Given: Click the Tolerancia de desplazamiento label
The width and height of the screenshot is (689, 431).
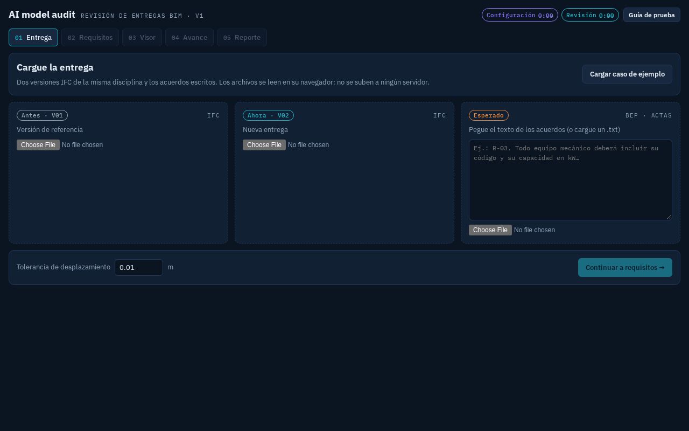Looking at the screenshot, I should (x=64, y=267).
